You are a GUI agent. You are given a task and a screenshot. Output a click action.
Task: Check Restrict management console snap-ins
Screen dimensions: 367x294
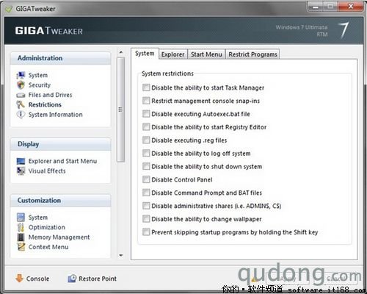click(146, 101)
